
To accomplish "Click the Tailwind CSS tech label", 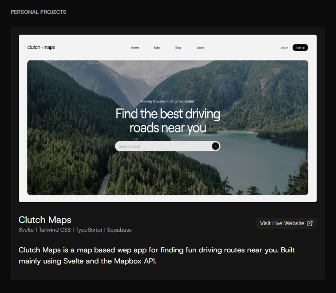I will coord(55,230).
